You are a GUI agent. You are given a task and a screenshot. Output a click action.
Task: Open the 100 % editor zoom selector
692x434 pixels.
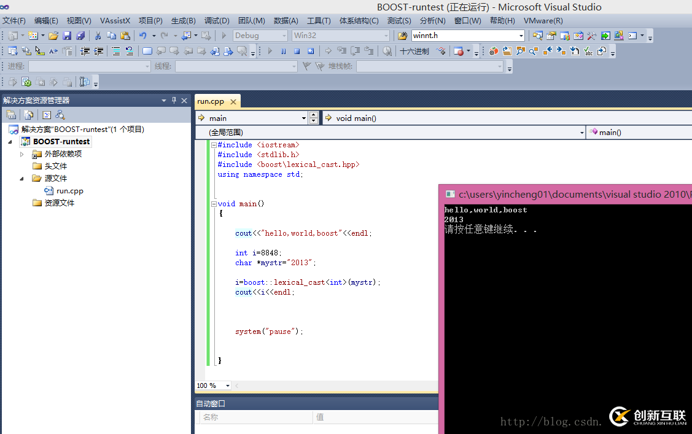click(227, 386)
